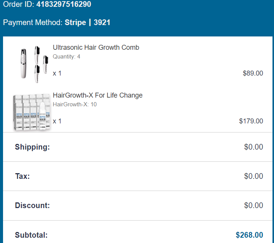Select the Stripe payment method text

[x=75, y=22]
